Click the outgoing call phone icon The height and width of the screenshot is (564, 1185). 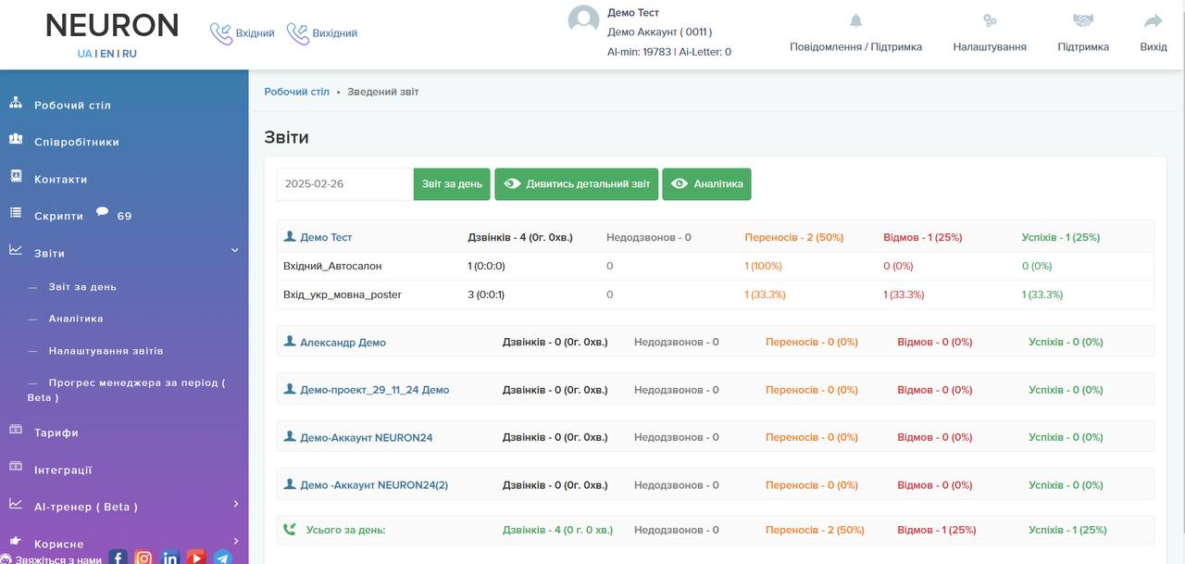tap(297, 33)
